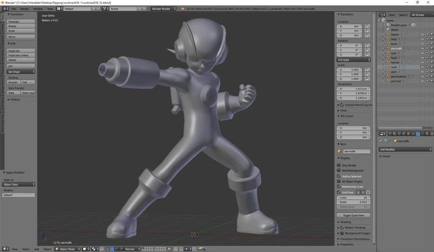Viewport: 434px width, 252px height.
Task: Open the Normal transform orientation dropdown
Action: [132, 249]
